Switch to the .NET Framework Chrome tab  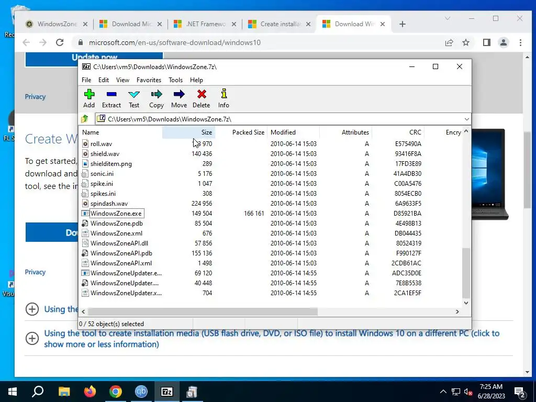tap(205, 24)
